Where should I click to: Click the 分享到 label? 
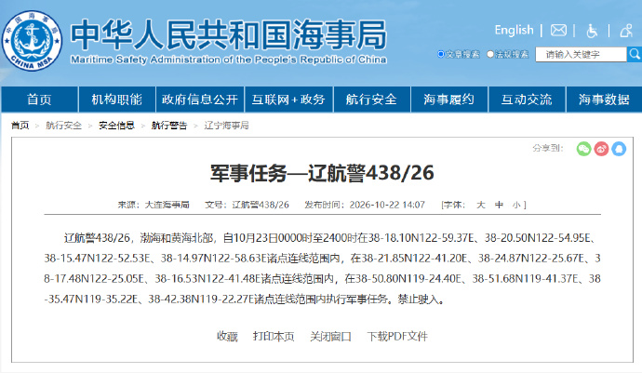(548, 148)
